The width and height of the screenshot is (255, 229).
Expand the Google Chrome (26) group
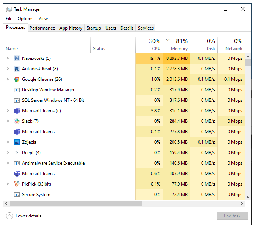(7, 79)
